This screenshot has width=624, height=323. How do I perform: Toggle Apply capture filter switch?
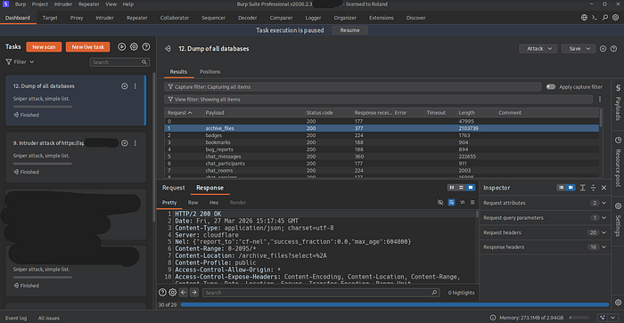551,86
